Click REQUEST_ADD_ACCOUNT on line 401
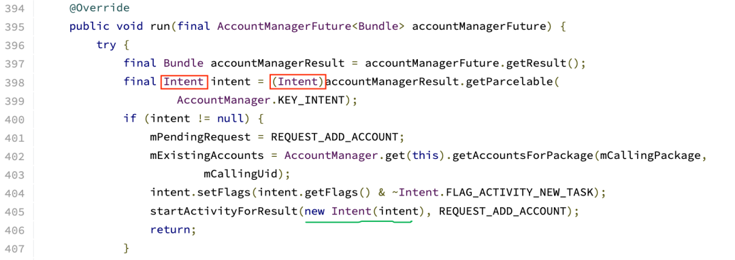The width and height of the screenshot is (735, 260). [x=334, y=138]
